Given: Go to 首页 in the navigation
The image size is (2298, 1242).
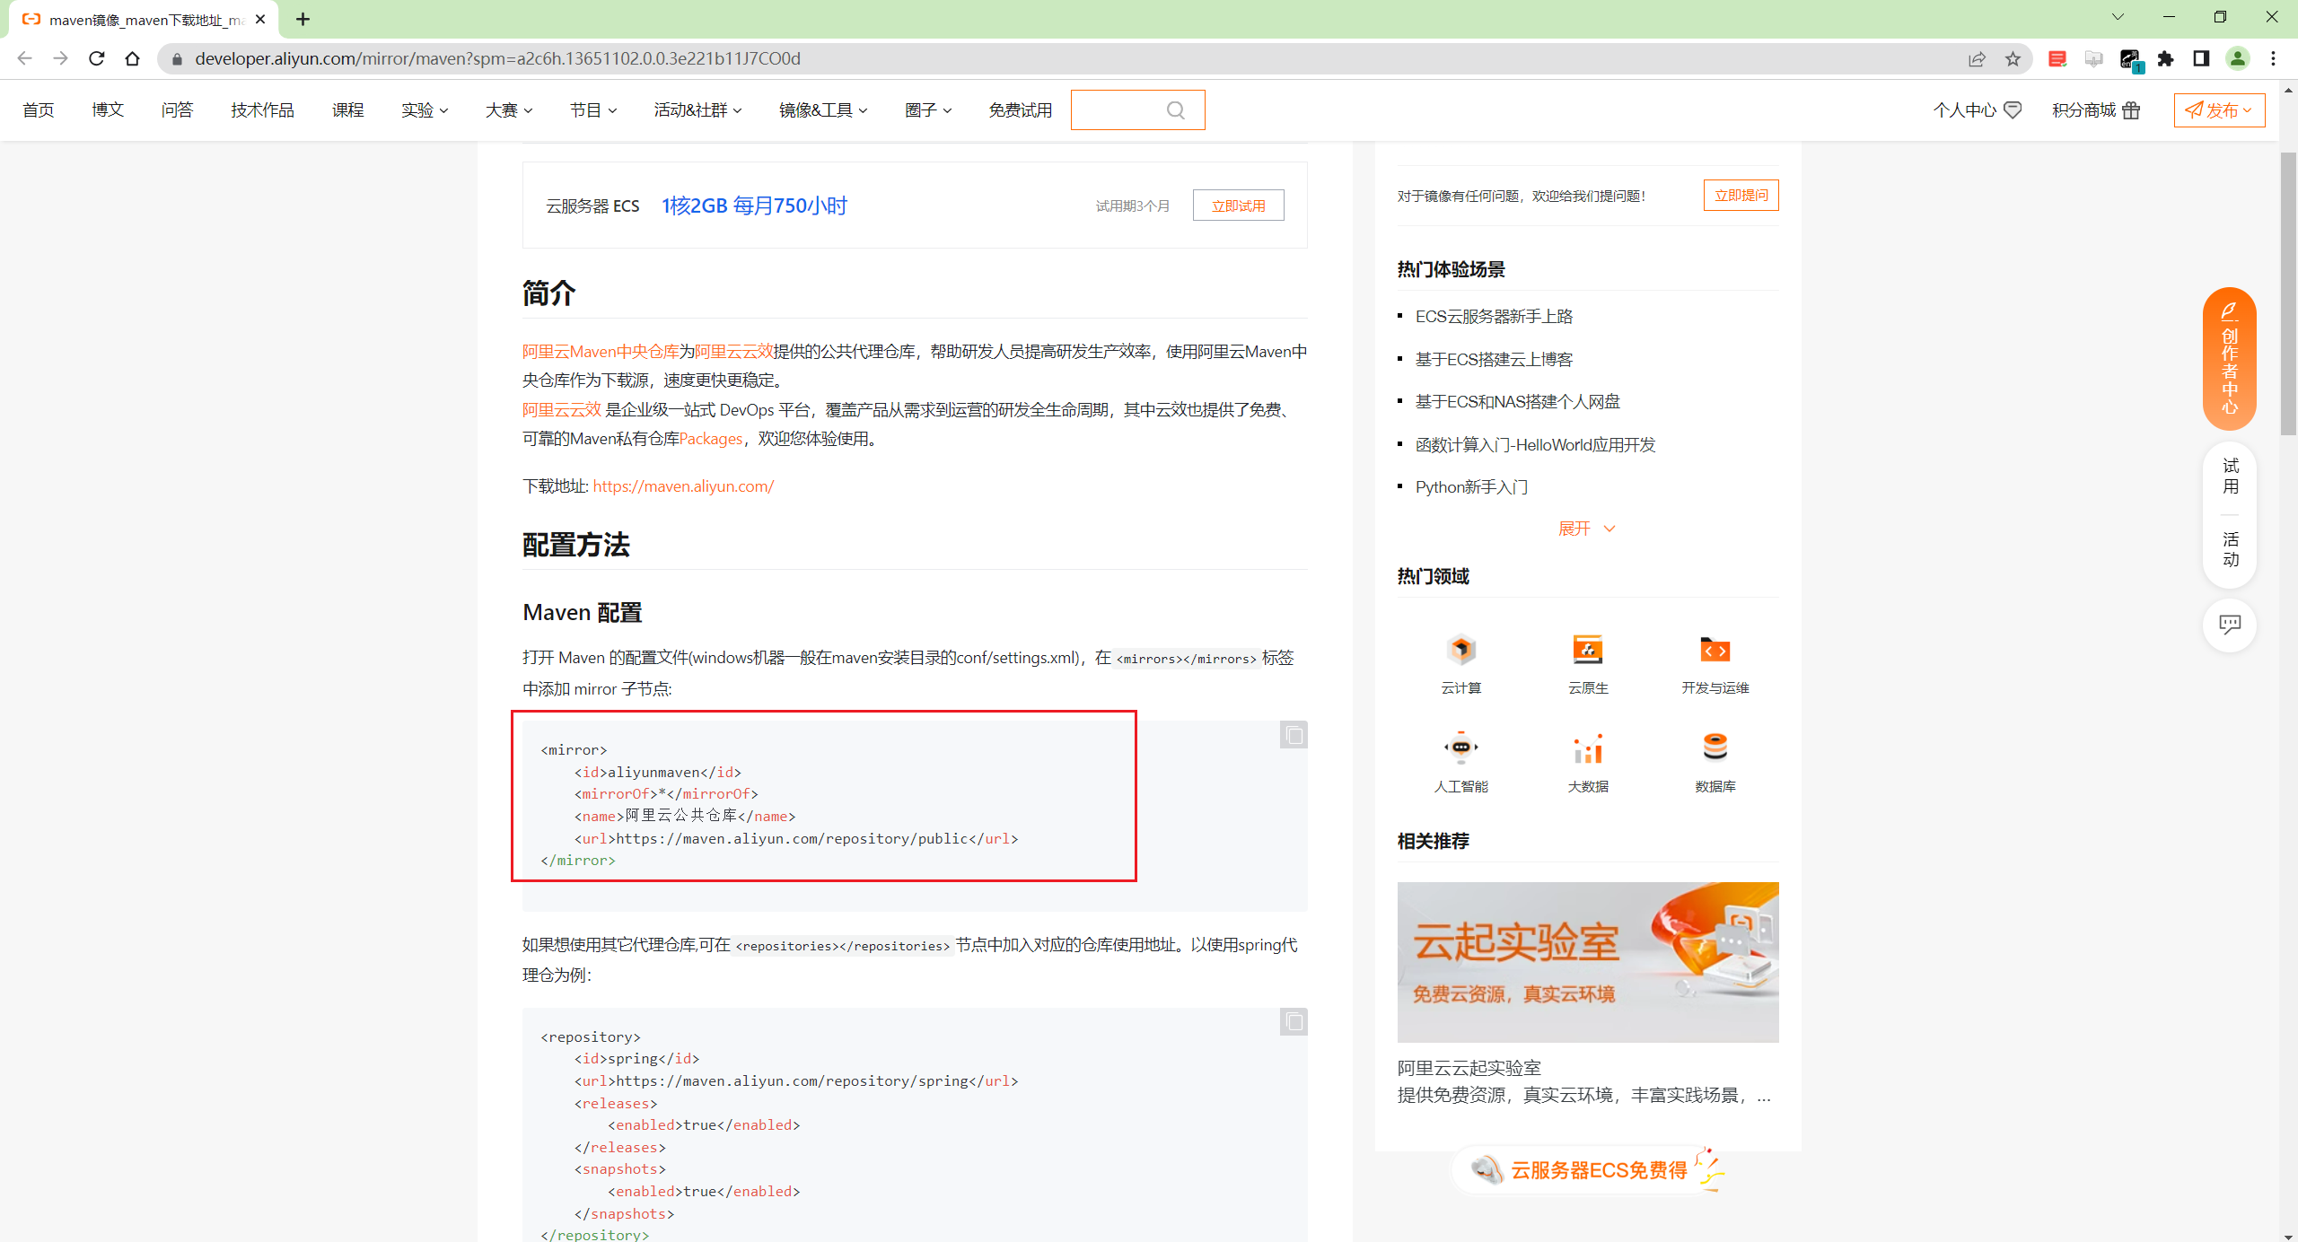Looking at the screenshot, I should [39, 109].
